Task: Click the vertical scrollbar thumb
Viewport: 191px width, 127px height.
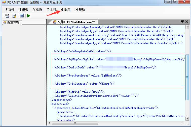Action: coord(187,77)
